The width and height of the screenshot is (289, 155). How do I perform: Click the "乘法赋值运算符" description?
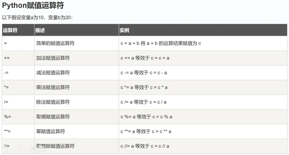pos(53,87)
